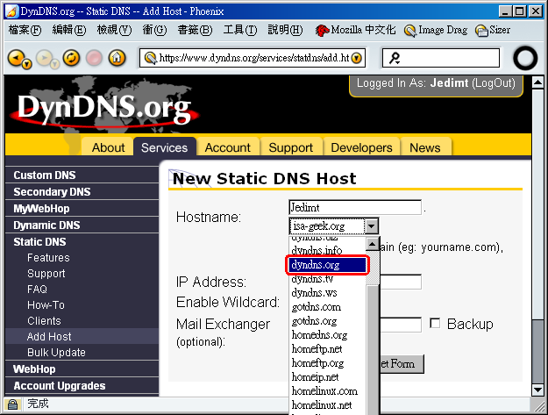Open the 編輯(E) menu
Viewport: 548px width, 415px height.
coord(69,31)
